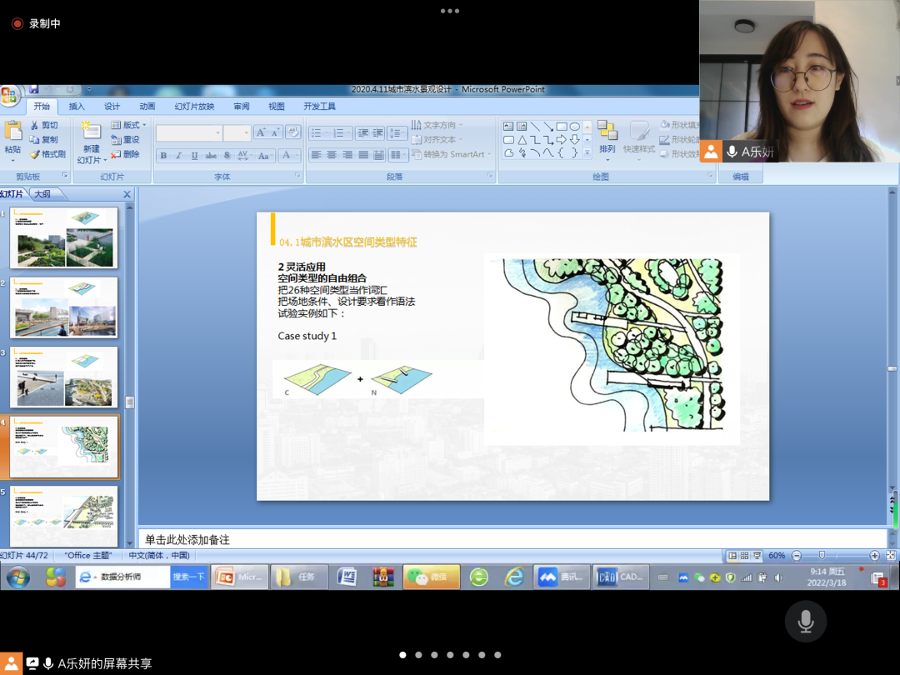Viewport: 900px width, 675px height.
Task: Select slide 5 thumbnail in panel
Action: point(63,516)
